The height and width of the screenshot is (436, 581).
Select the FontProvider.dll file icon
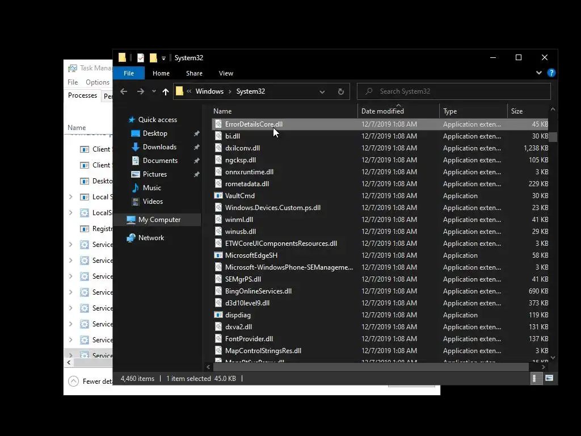click(218, 338)
